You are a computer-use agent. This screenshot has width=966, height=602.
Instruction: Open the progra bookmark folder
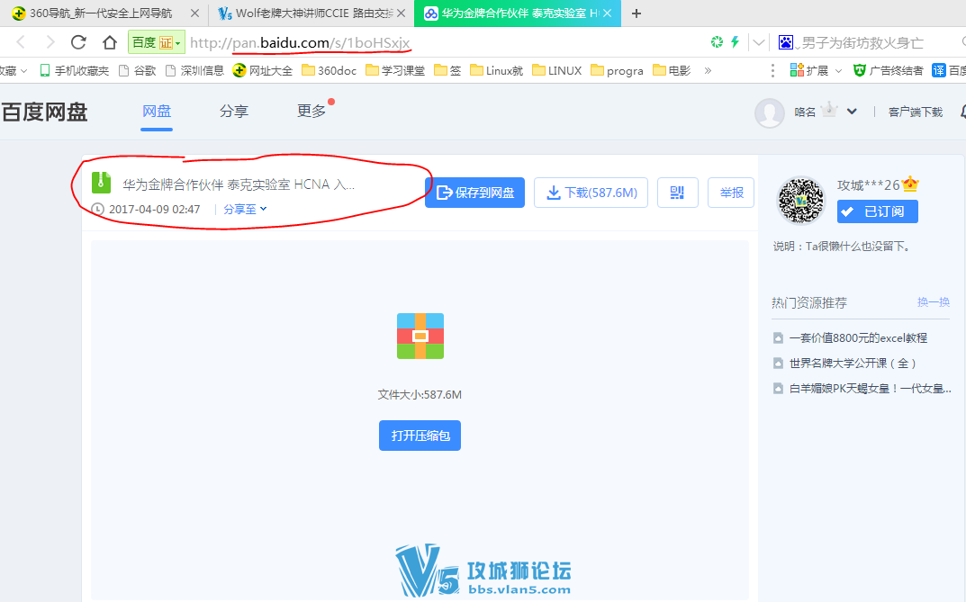coord(617,71)
